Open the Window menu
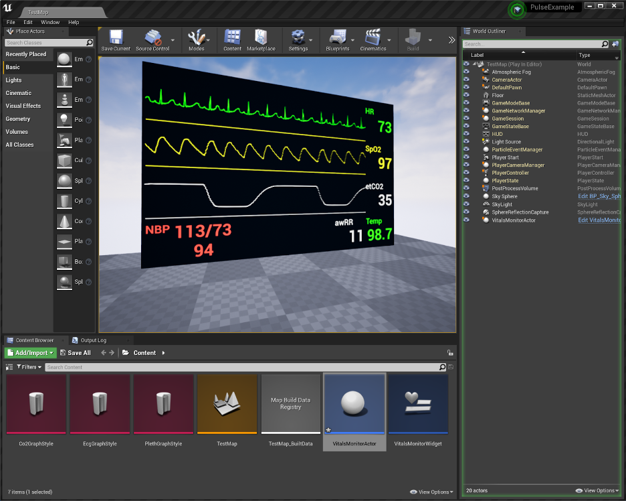The width and height of the screenshot is (626, 501). tap(50, 22)
